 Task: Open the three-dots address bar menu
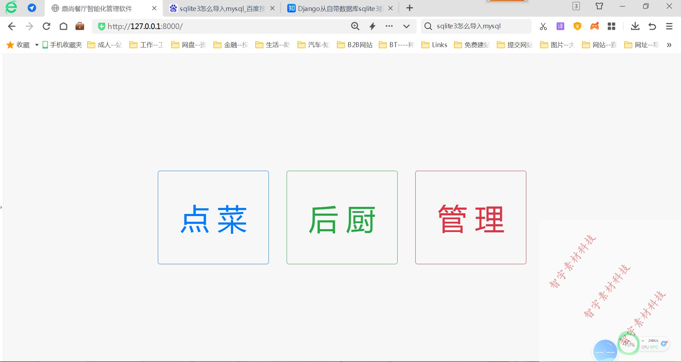pos(389,26)
